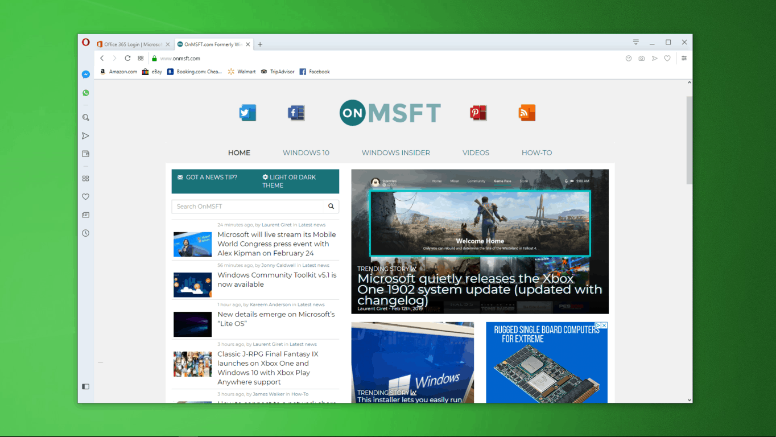Open the Opera main menu

(85, 42)
